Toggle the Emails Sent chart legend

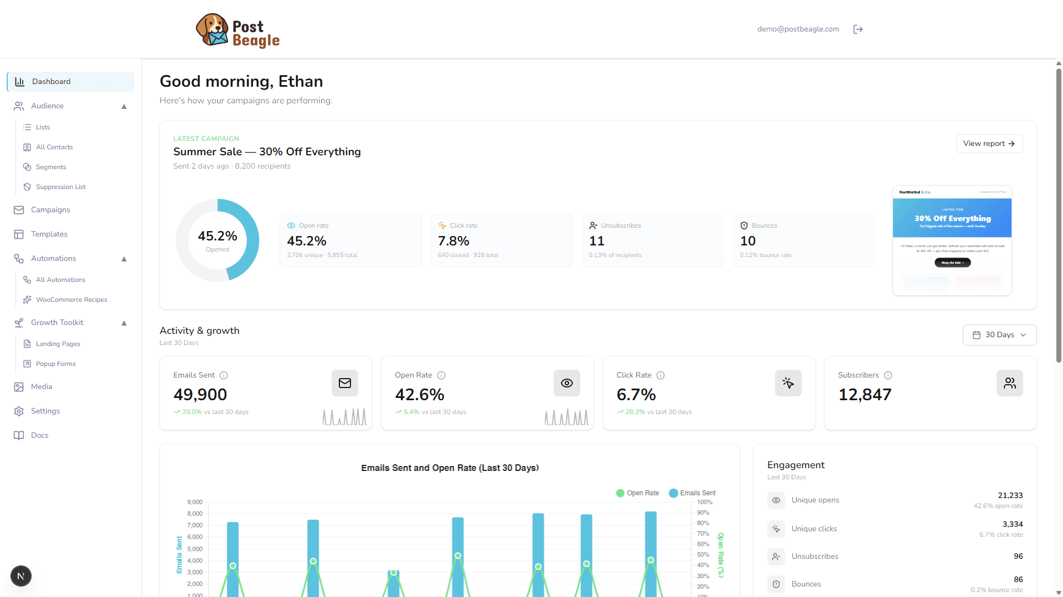pyautogui.click(x=692, y=493)
